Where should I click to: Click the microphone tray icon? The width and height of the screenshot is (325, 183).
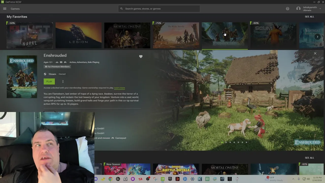[x=299, y=179]
